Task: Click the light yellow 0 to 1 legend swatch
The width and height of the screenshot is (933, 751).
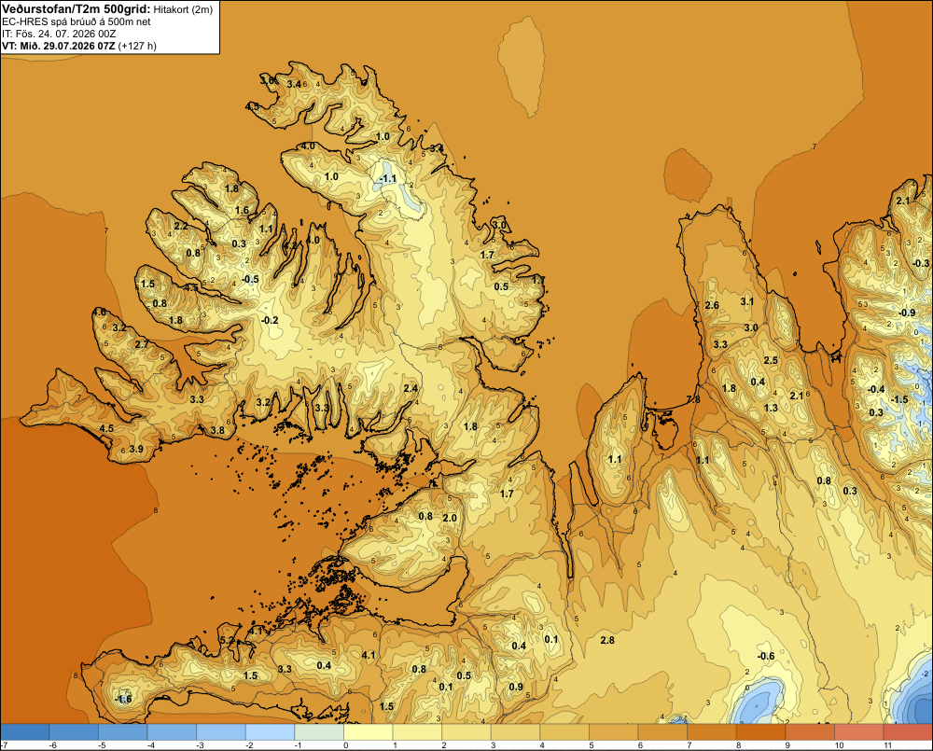Action: pyautogui.click(x=369, y=731)
